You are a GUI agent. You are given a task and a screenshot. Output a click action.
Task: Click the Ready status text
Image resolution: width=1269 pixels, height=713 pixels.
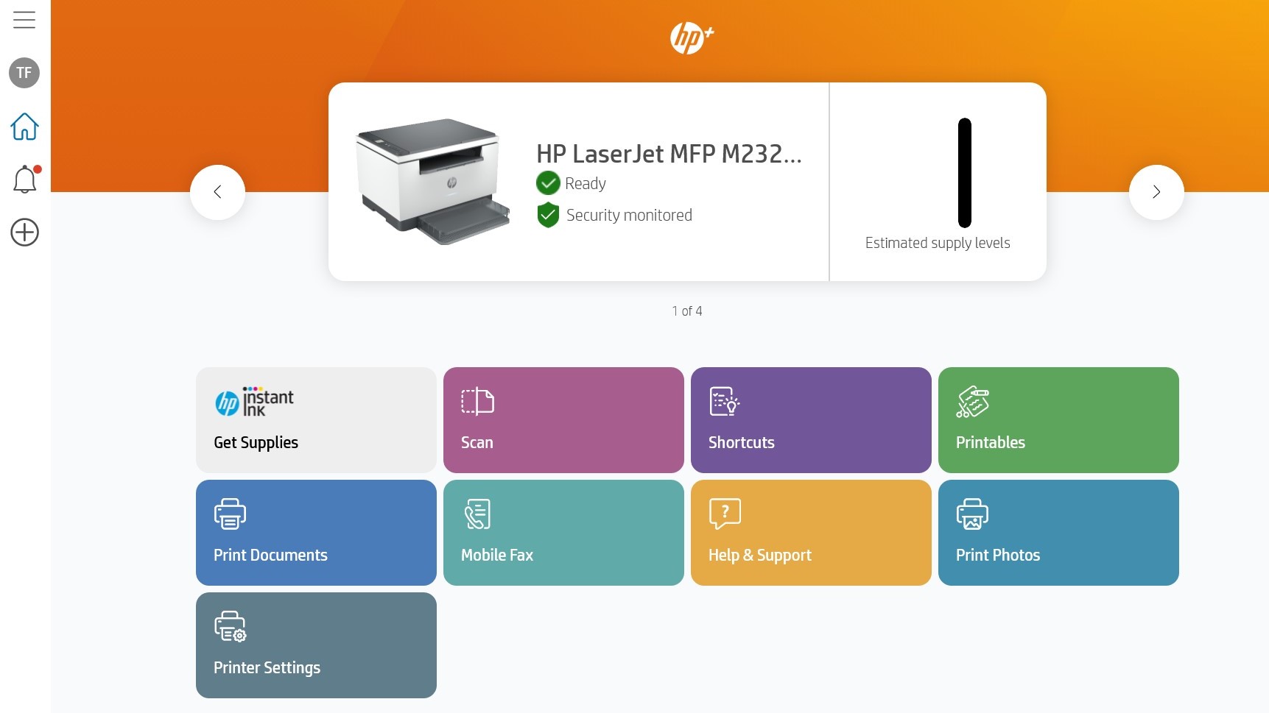pos(586,184)
